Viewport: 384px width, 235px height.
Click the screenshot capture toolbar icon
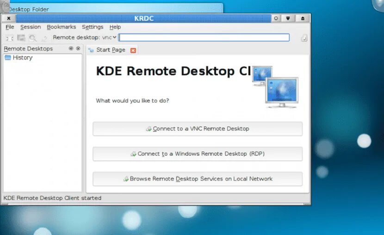point(21,38)
